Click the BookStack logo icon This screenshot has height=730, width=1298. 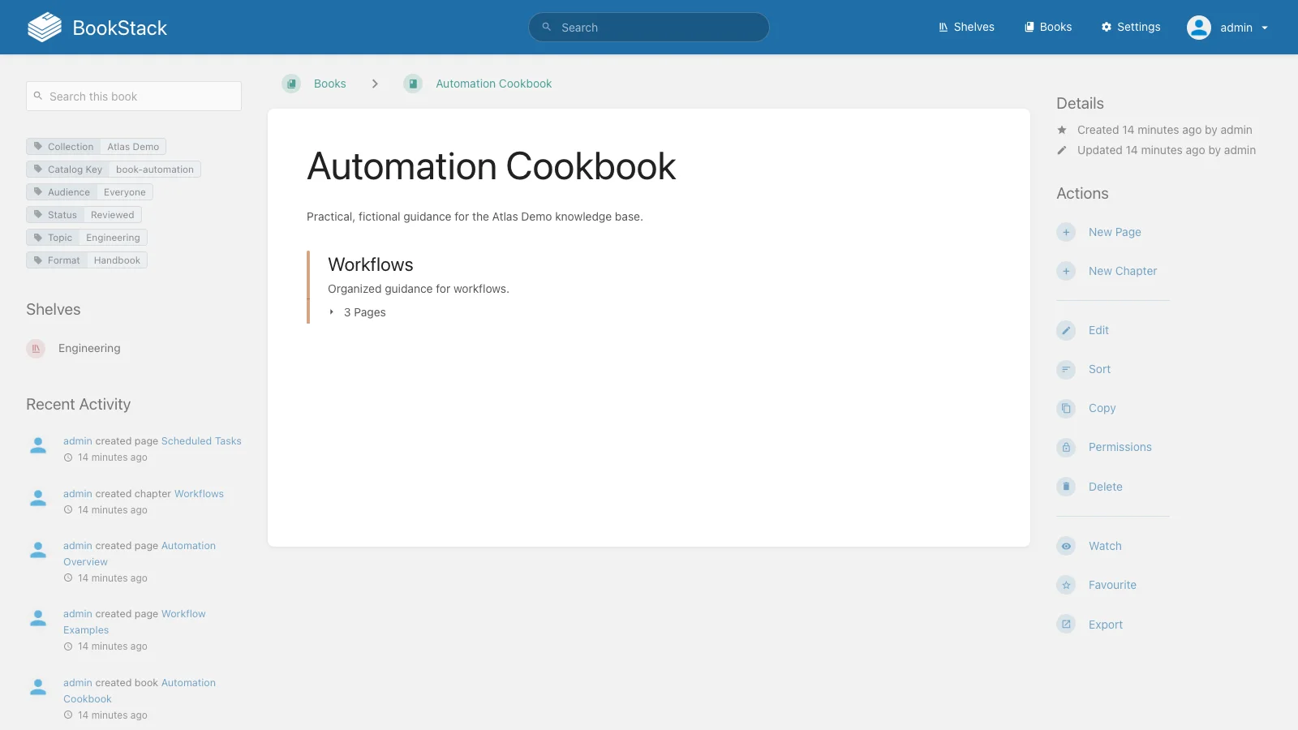[x=45, y=28]
